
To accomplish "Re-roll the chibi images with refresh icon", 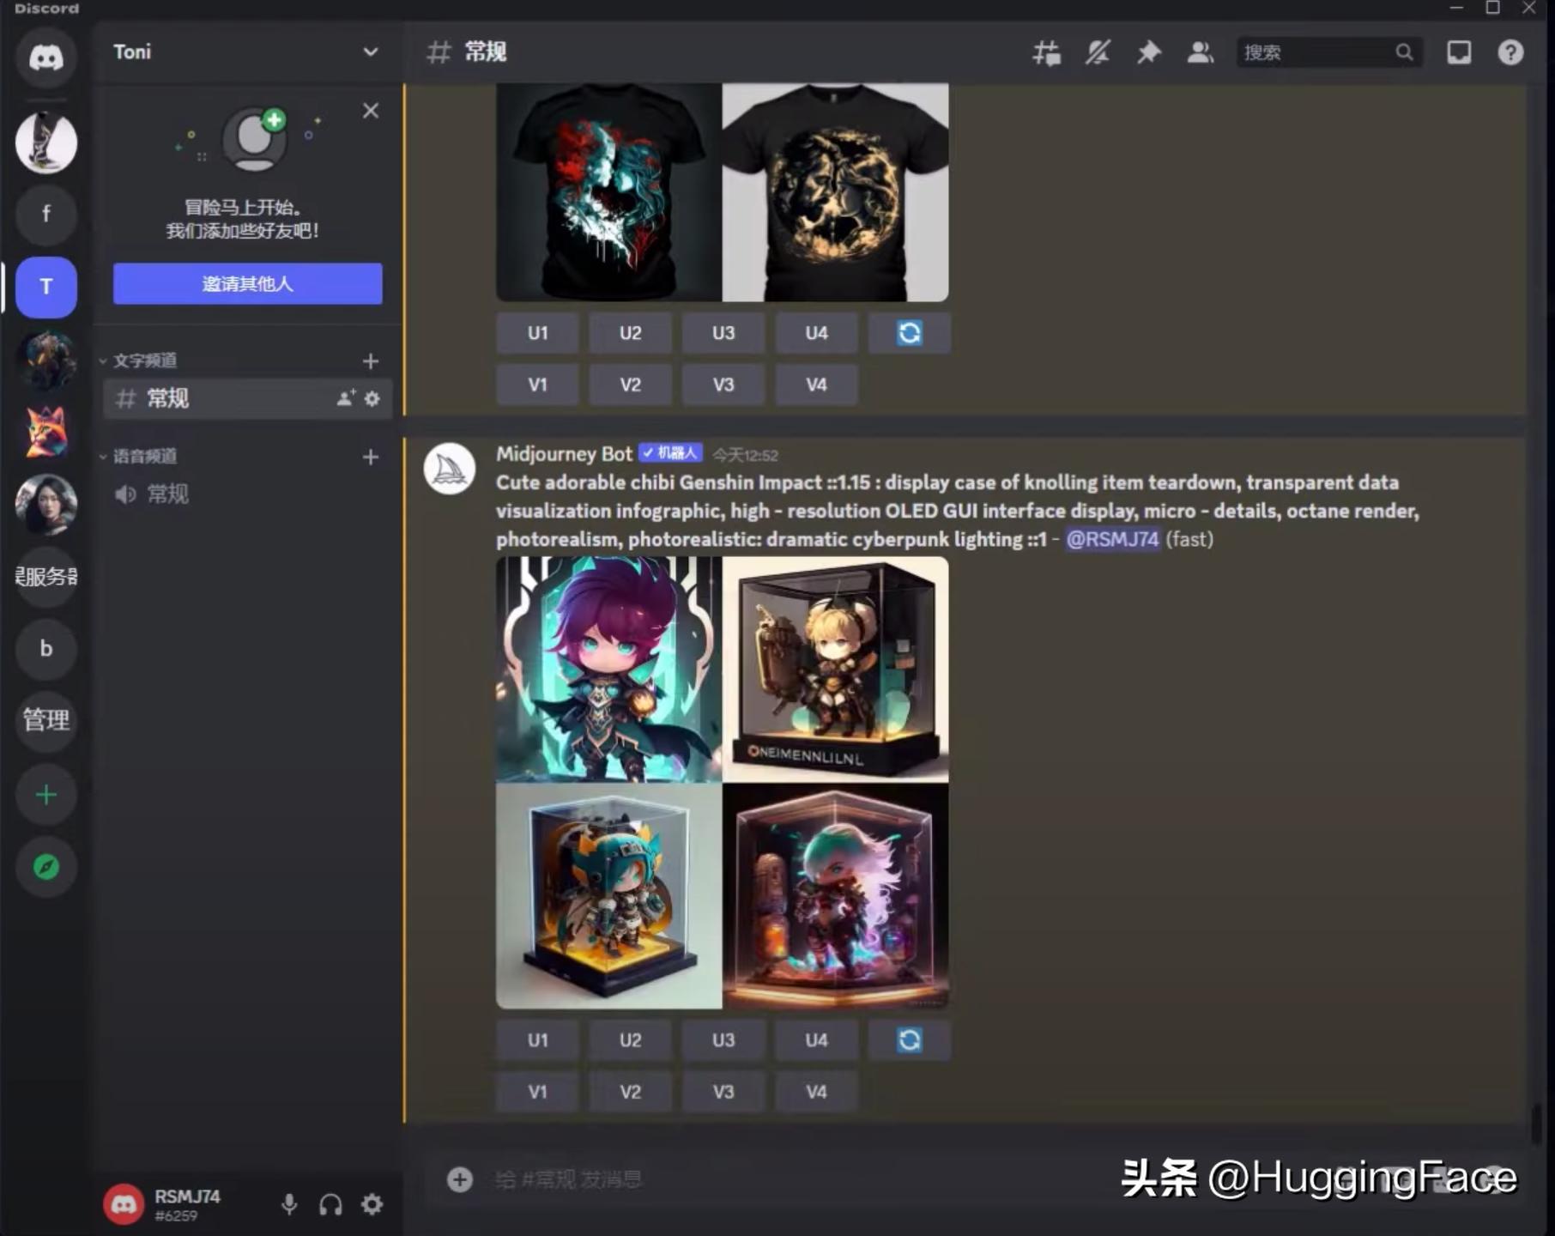I will pos(910,1040).
